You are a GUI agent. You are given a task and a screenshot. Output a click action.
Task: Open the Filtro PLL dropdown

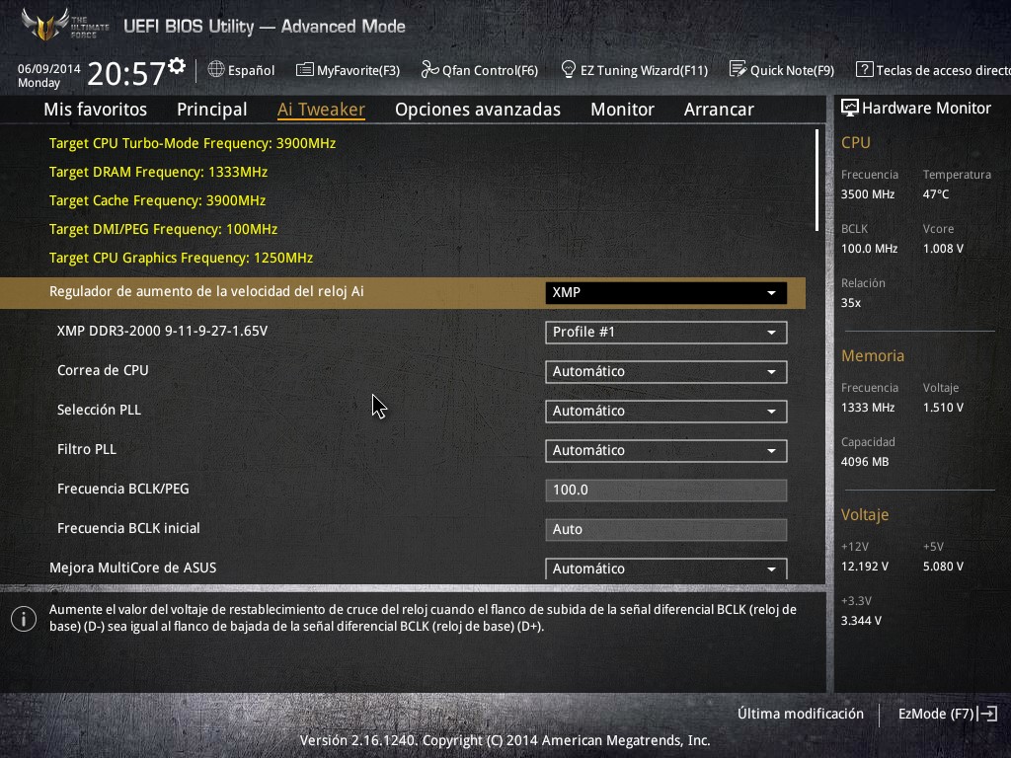(666, 450)
